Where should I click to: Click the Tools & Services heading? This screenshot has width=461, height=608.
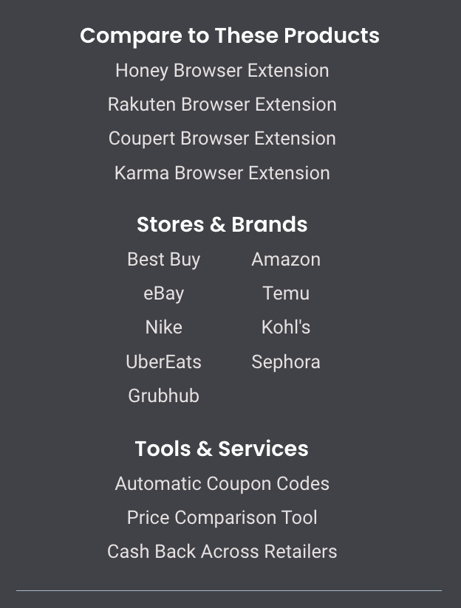(222, 449)
